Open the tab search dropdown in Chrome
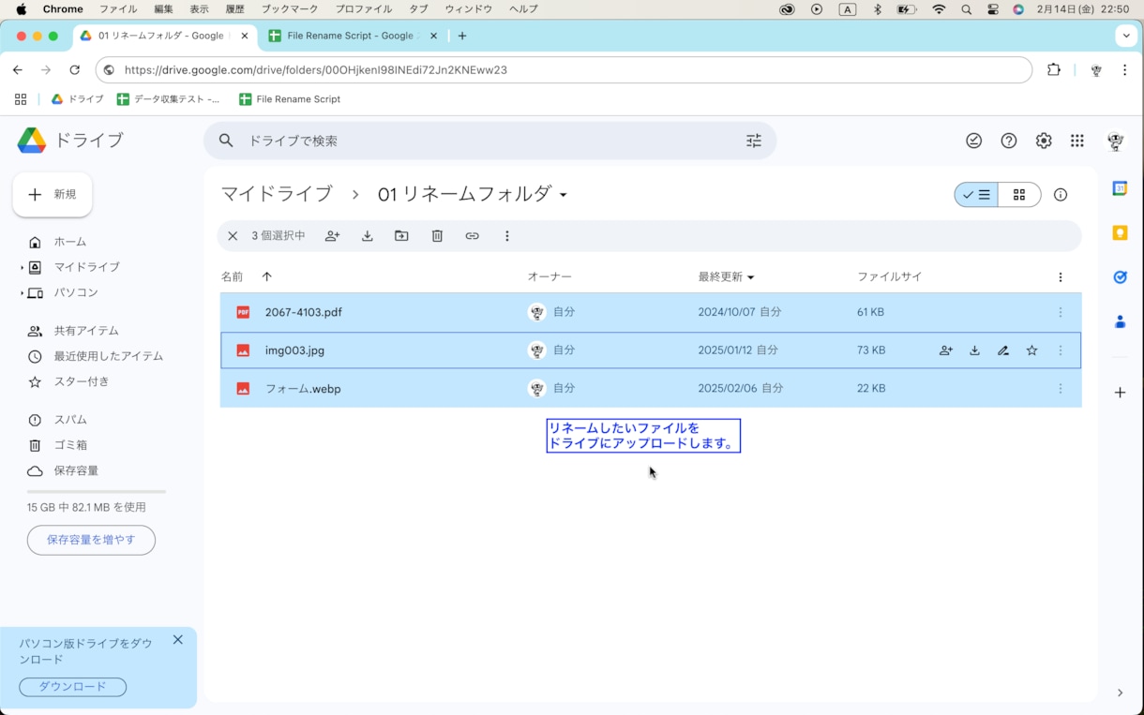Viewport: 1144px width, 715px height. (x=1126, y=36)
